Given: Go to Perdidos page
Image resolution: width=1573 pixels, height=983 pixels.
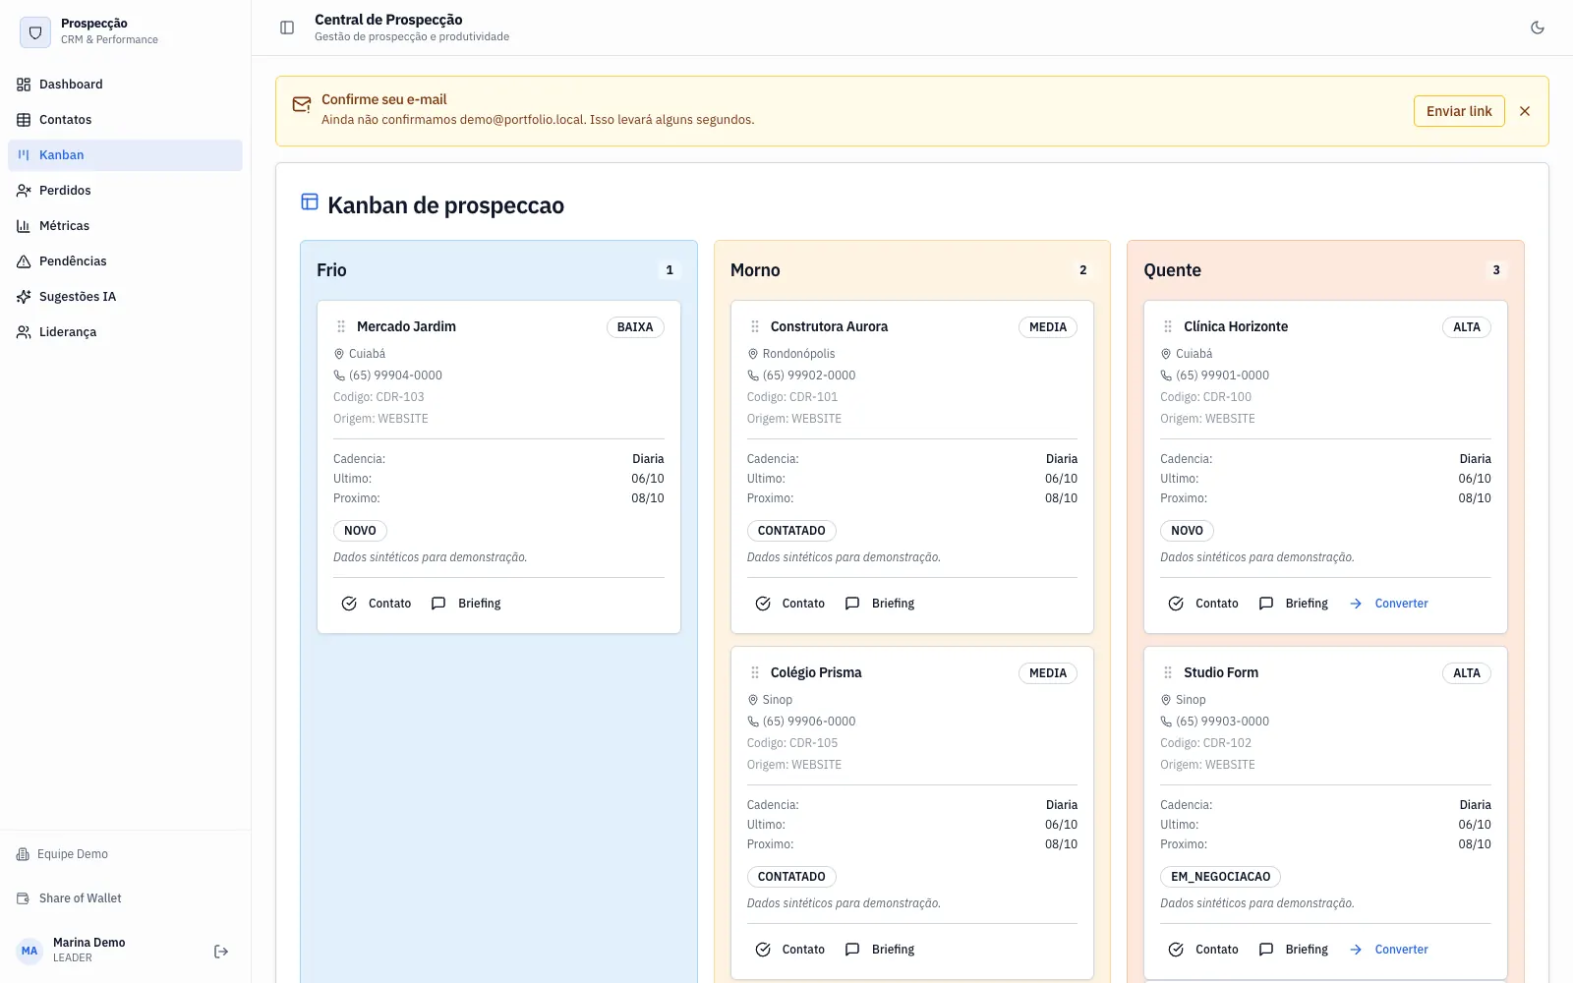Looking at the screenshot, I should point(125,191).
